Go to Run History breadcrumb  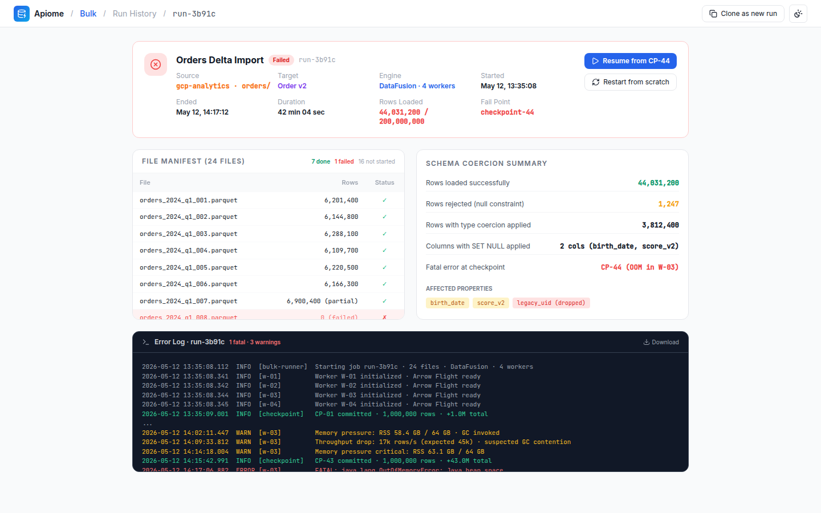135,14
